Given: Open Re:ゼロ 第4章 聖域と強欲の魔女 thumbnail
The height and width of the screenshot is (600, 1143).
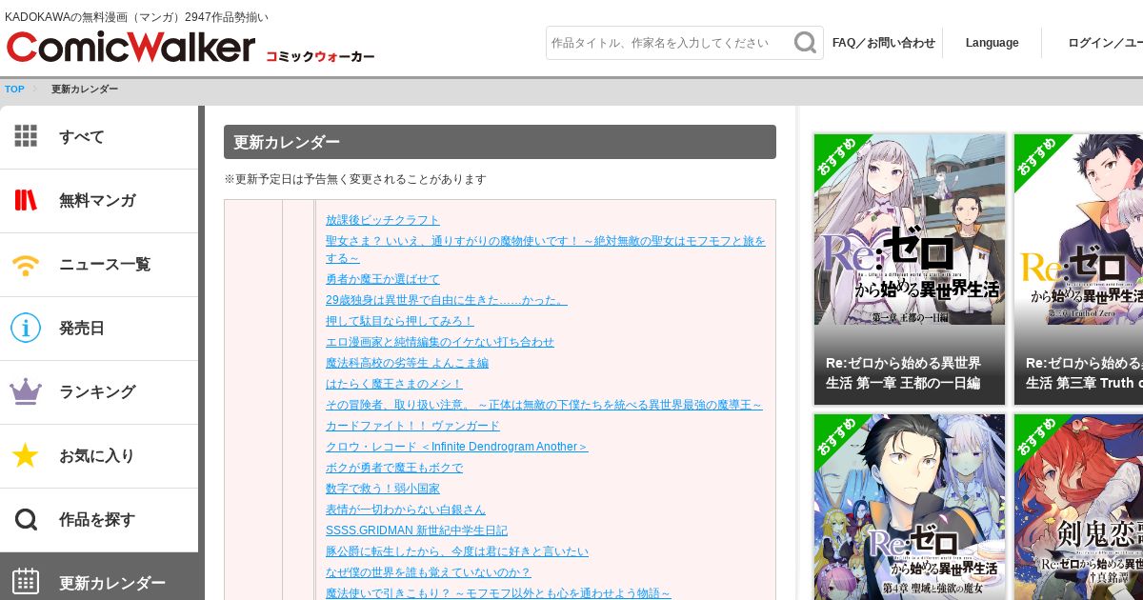Looking at the screenshot, I should [x=910, y=507].
